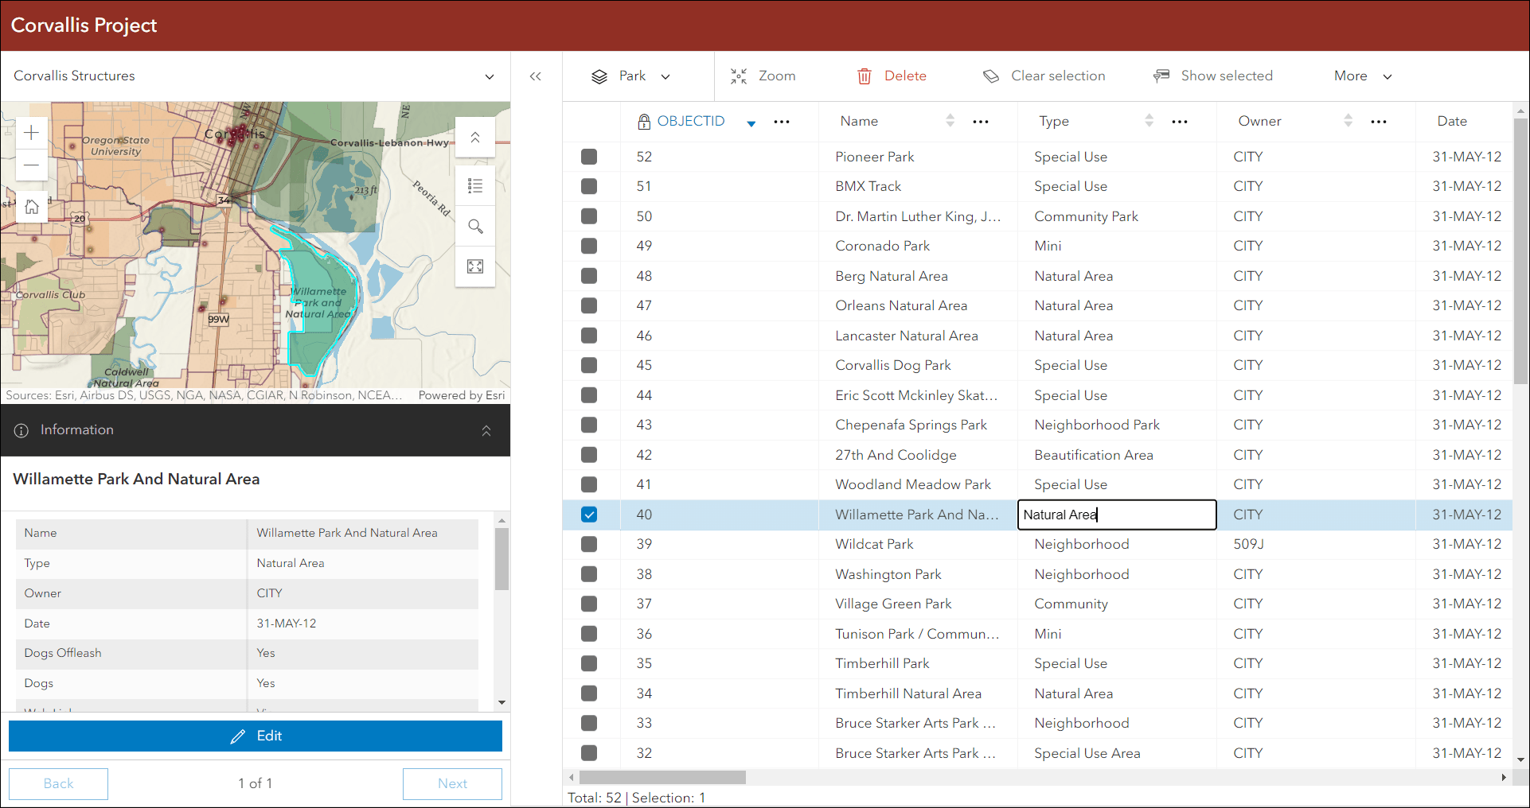The image size is (1530, 808).
Task: Open the map legend list
Action: point(475,186)
